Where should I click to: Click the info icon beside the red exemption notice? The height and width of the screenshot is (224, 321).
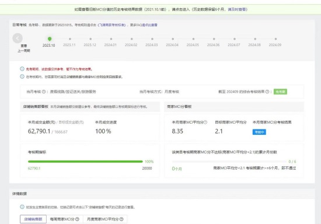[x=22, y=69]
